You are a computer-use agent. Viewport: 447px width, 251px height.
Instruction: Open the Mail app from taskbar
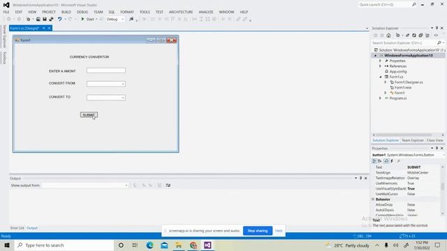point(164,245)
